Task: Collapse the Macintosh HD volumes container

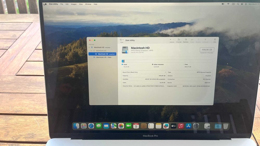Action: click(x=89, y=47)
